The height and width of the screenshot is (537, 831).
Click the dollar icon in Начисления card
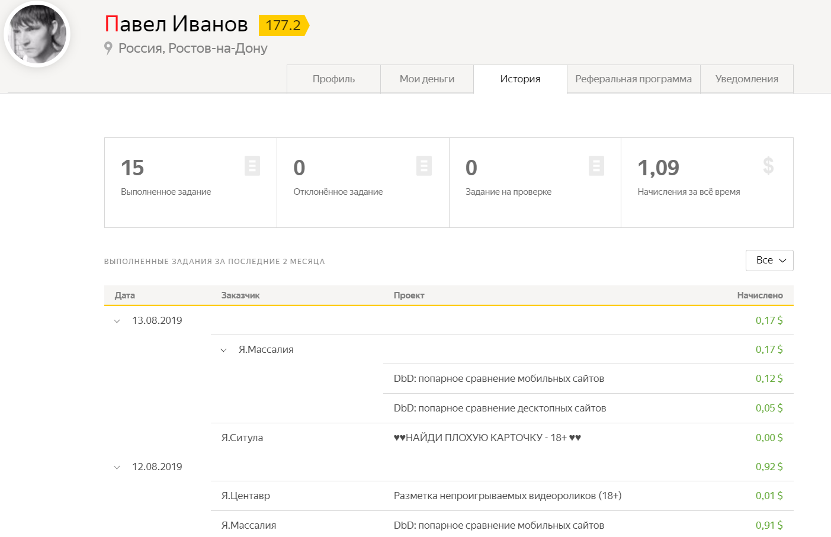[768, 166]
